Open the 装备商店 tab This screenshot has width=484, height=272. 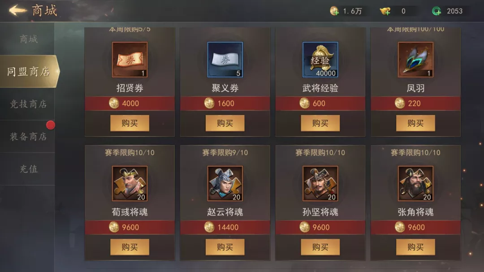28,137
